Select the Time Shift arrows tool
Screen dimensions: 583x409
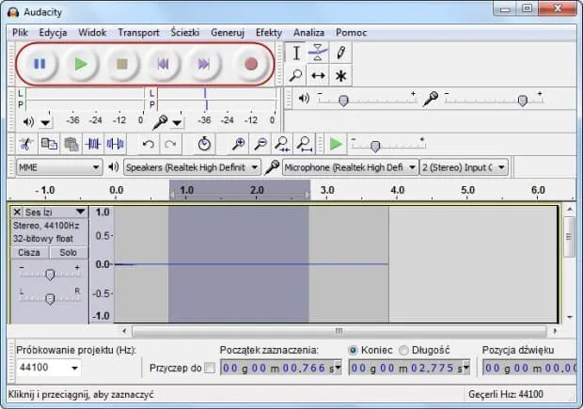pos(318,75)
